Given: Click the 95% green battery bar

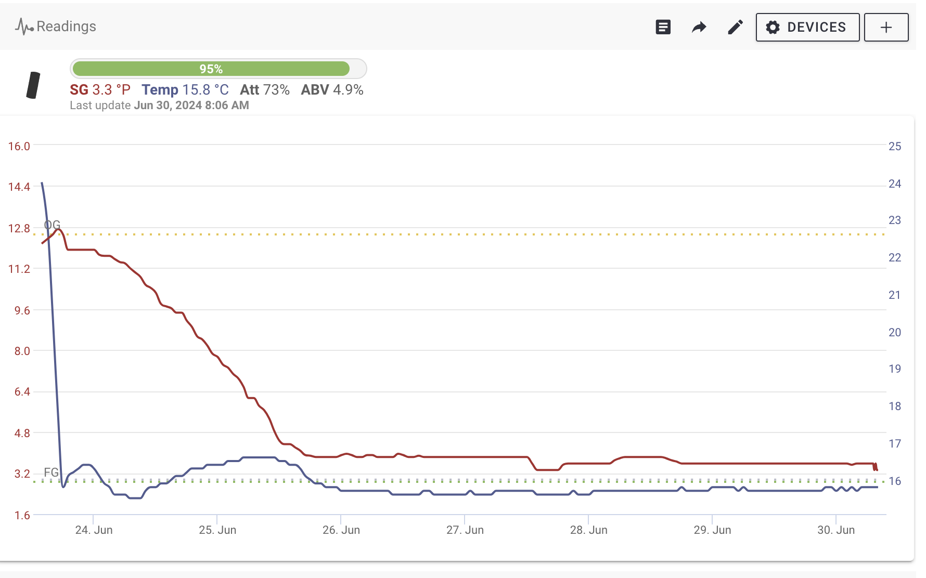Looking at the screenshot, I should pos(211,69).
